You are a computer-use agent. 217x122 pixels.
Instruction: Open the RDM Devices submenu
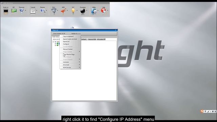[x=70, y=67]
